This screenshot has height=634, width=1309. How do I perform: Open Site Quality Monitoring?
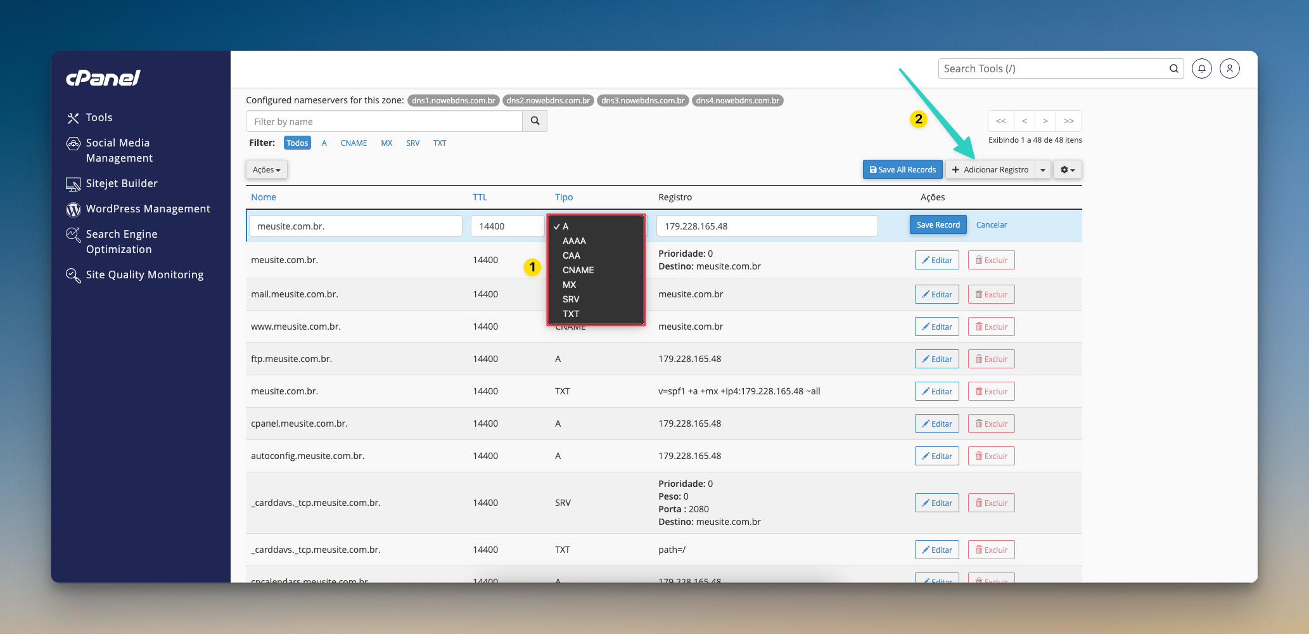pyautogui.click(x=144, y=275)
